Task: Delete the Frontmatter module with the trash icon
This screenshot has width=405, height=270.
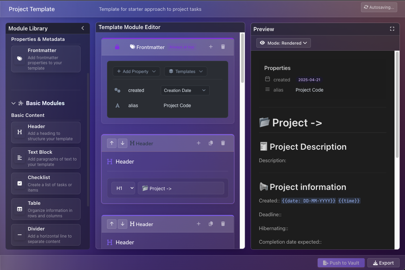Action: pos(223,47)
